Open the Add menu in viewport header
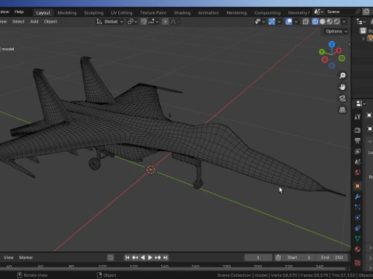The image size is (373, 279). coord(34,22)
